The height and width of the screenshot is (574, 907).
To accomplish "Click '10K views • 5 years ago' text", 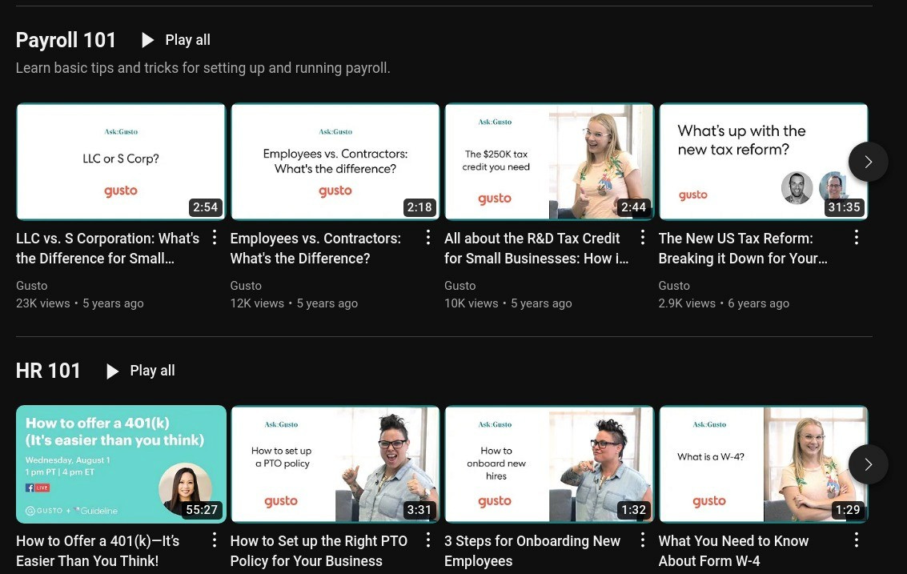I will [508, 303].
